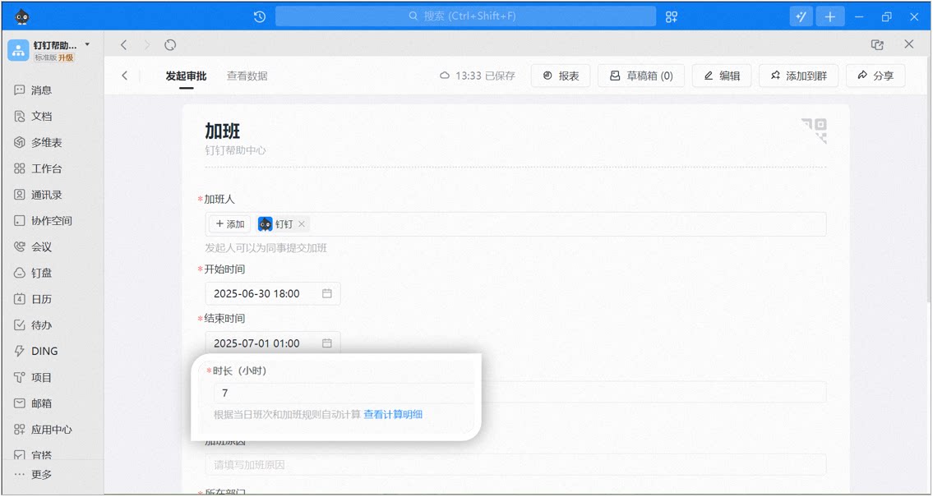Click the QR code icon on form
Viewport: 933px width, 497px height.
point(814,131)
